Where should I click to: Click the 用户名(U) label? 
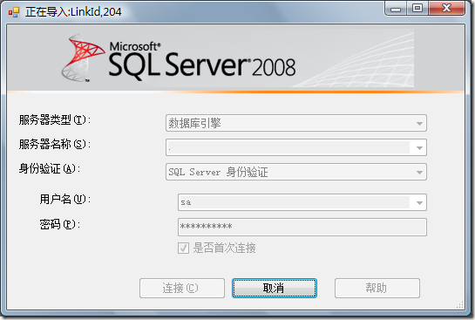click(64, 200)
